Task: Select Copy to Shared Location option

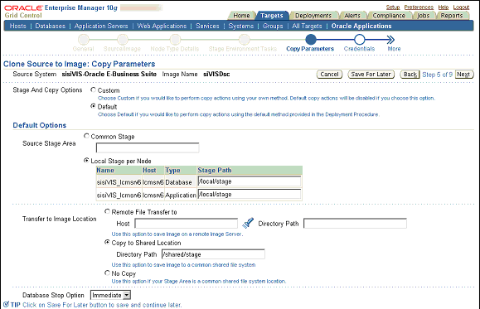Action: (x=107, y=242)
